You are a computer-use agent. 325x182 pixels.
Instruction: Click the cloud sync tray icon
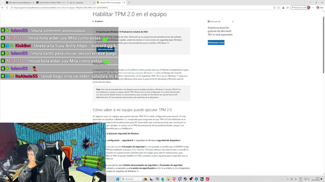pos(292,179)
